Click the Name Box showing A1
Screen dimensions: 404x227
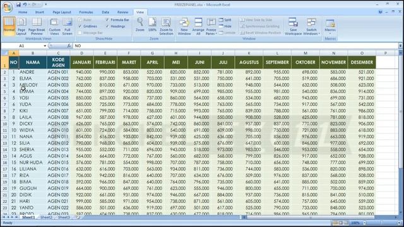tap(22, 45)
